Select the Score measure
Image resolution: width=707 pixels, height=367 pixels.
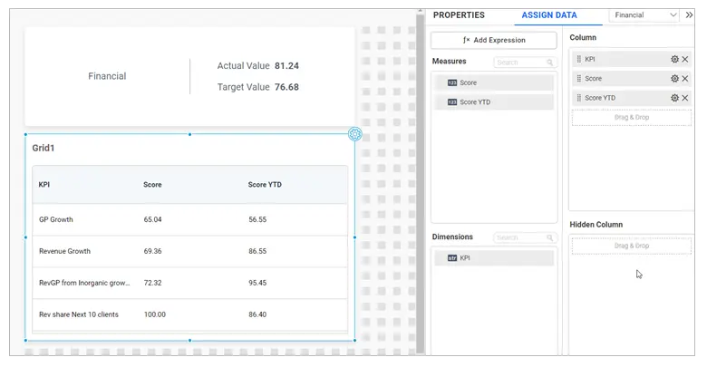(494, 83)
